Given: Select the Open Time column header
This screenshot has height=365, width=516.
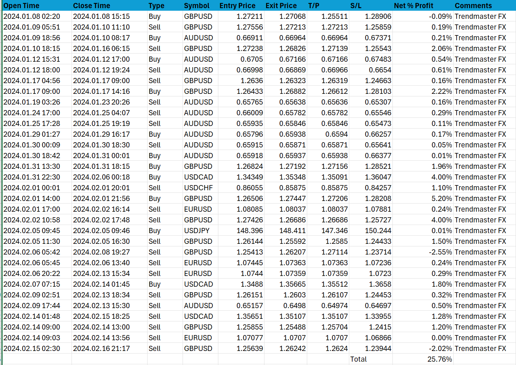Looking at the screenshot, I should coord(37,6).
